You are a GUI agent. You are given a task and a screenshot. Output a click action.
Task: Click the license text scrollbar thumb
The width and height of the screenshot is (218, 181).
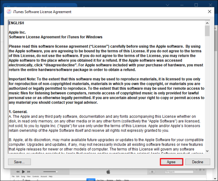207,31
